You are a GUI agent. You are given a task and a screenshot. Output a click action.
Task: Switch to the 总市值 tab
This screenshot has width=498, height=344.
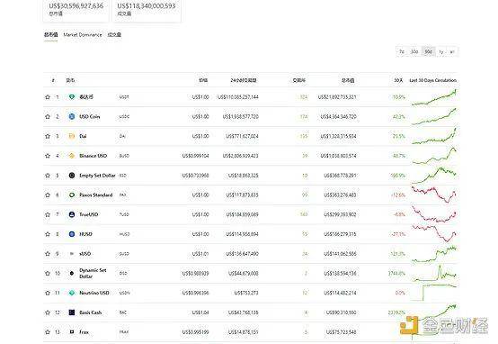(51, 35)
